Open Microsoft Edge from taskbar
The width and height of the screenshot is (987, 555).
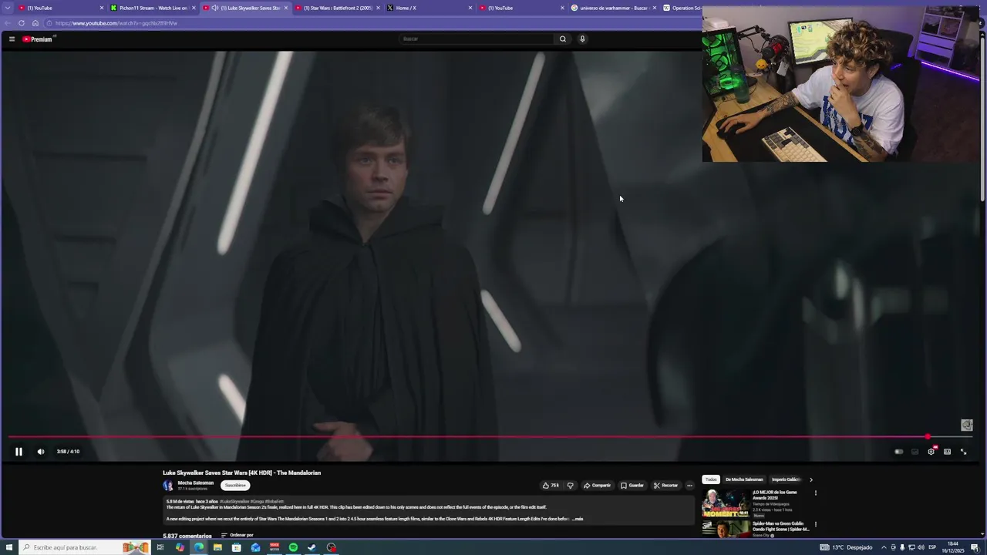point(199,547)
